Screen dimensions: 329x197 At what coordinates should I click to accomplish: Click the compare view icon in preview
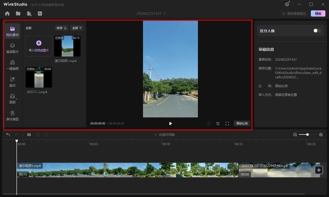pyautogui.click(x=209, y=123)
